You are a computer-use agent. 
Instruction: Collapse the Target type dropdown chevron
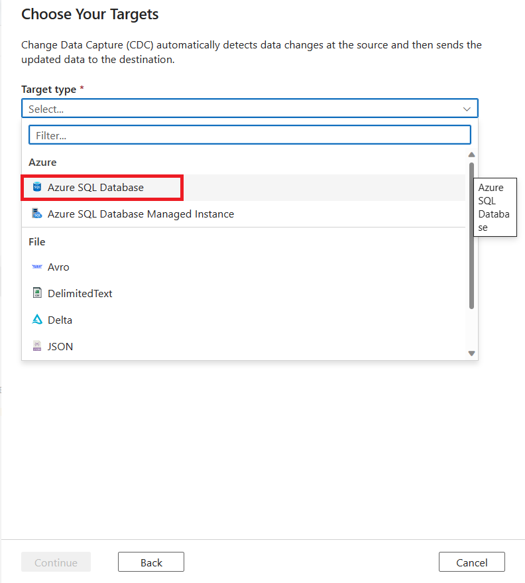click(x=467, y=109)
